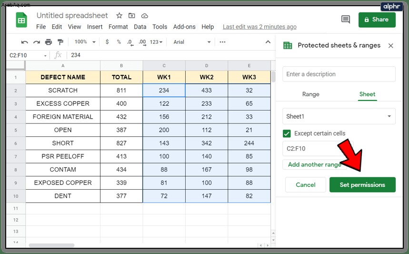Cancel the protection settings

click(306, 185)
